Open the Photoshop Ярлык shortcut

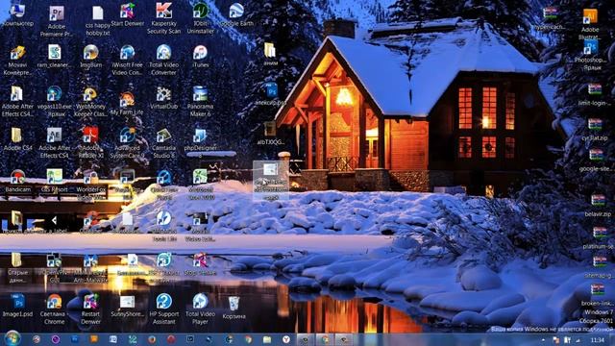click(x=592, y=55)
